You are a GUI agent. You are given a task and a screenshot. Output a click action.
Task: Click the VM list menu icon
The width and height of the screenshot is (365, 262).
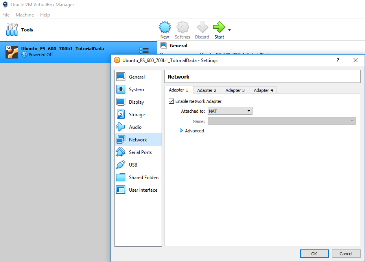coord(144,51)
